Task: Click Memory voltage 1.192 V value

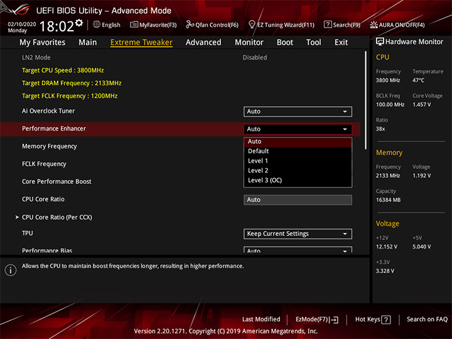Action: tap(421, 176)
